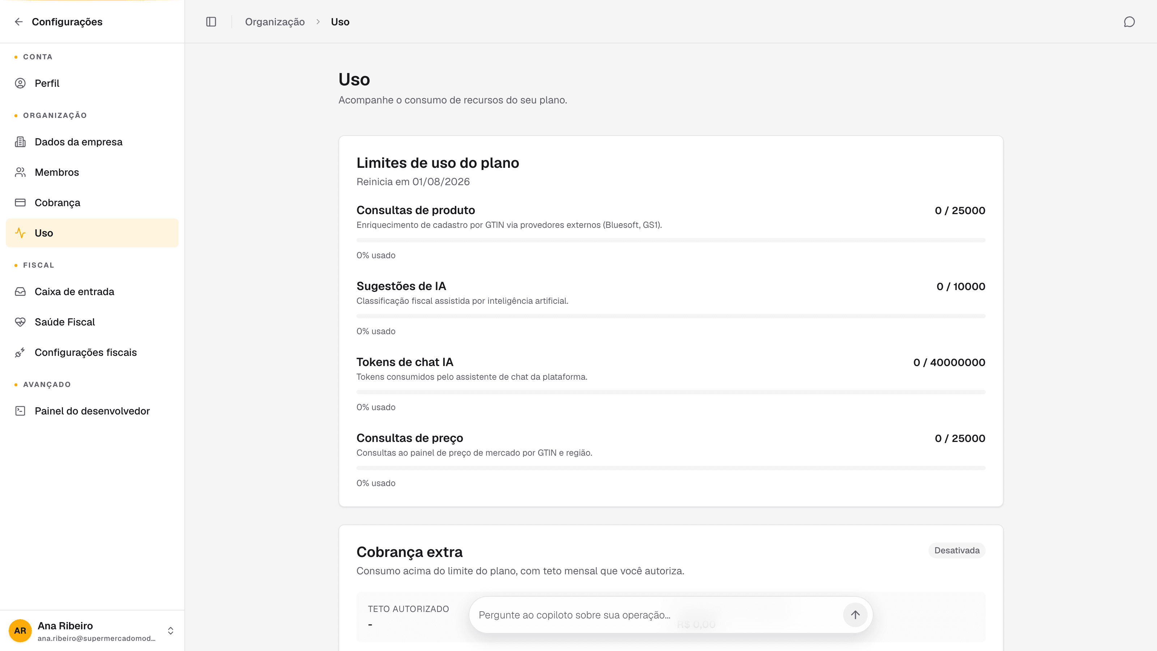Focus the copilot question input field
The height and width of the screenshot is (651, 1157).
656,614
